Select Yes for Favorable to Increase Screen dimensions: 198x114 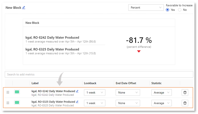click(168, 10)
